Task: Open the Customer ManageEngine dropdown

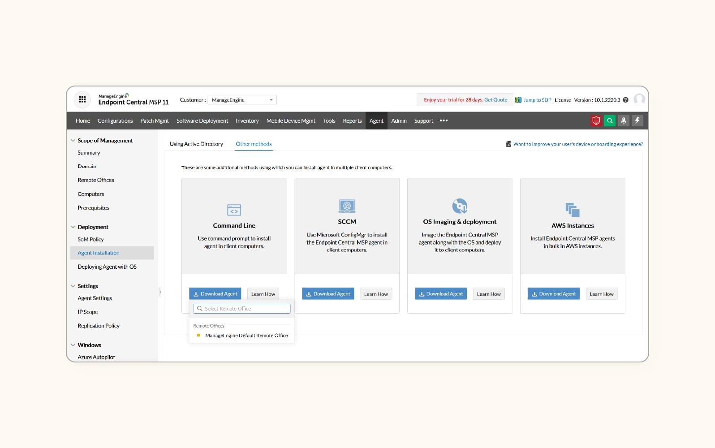Action: (242, 100)
